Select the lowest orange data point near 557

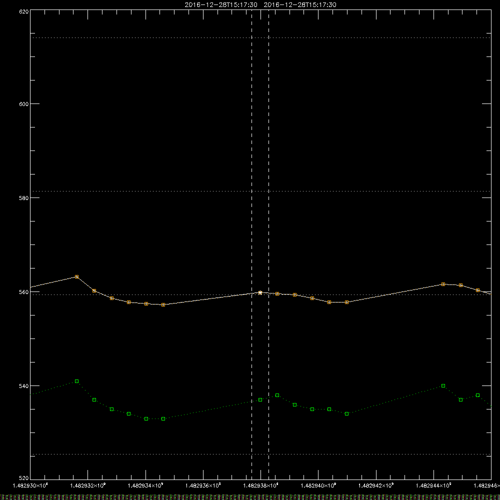pyautogui.click(x=163, y=305)
